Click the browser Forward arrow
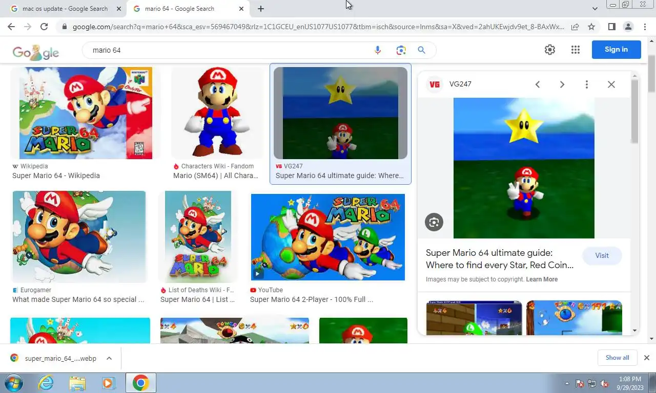Viewport: 656px width, 393px height. coord(28,27)
